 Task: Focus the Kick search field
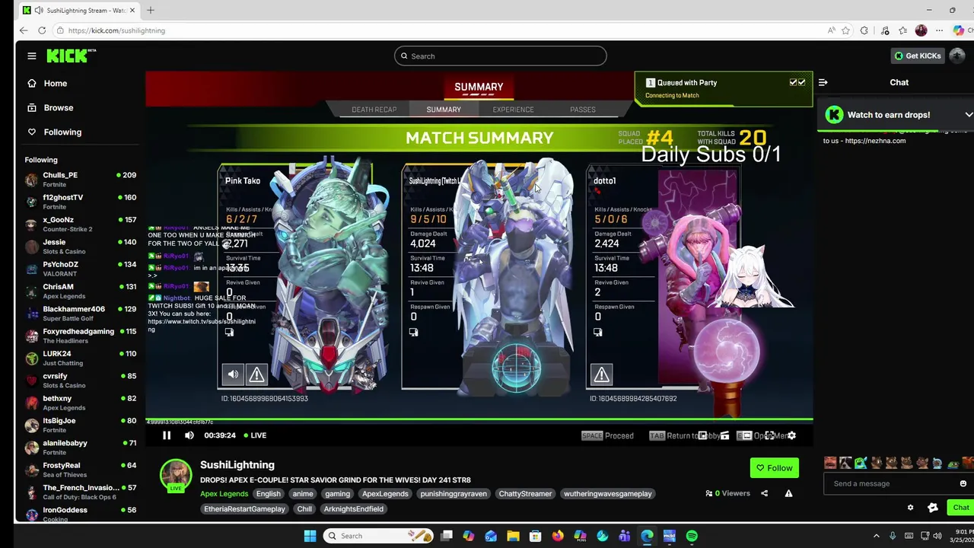pos(500,56)
